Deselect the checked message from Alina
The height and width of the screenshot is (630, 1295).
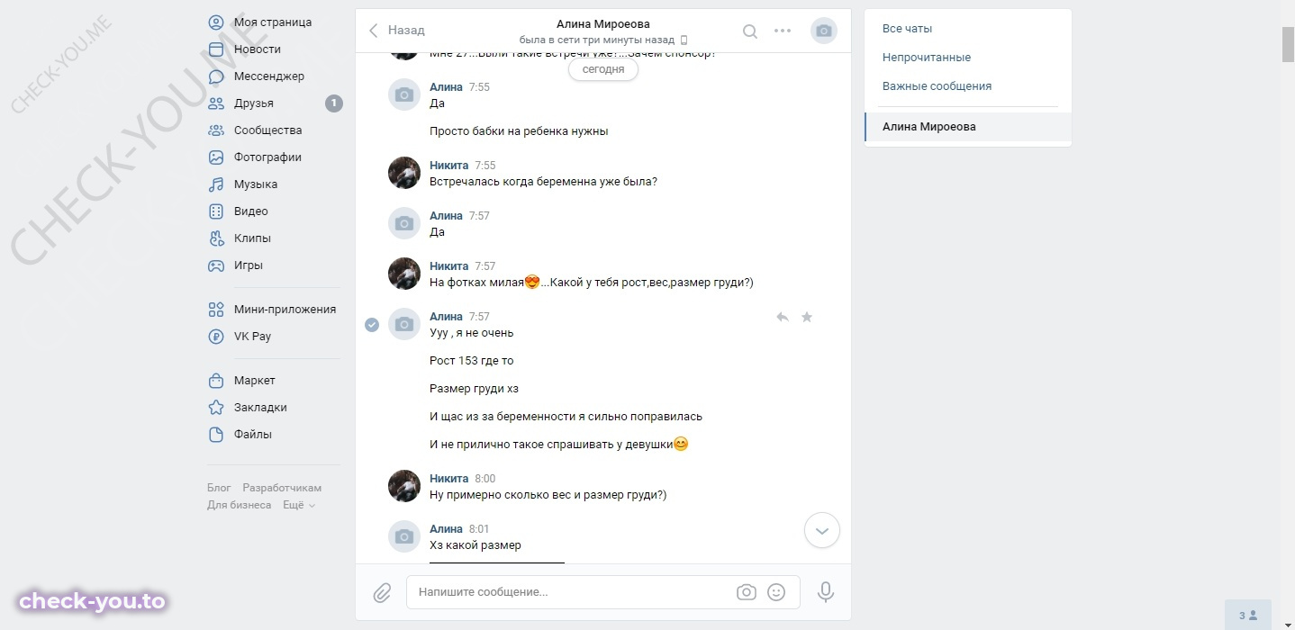click(x=372, y=324)
